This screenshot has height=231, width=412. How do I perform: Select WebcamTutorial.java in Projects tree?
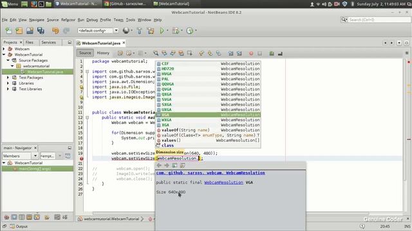click(x=45, y=72)
